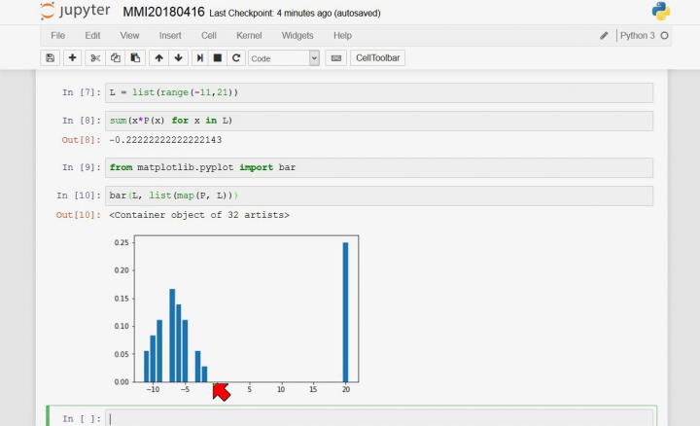The height and width of the screenshot is (426, 700).
Task: Rename notebook title MMI20180416
Action: (163, 12)
